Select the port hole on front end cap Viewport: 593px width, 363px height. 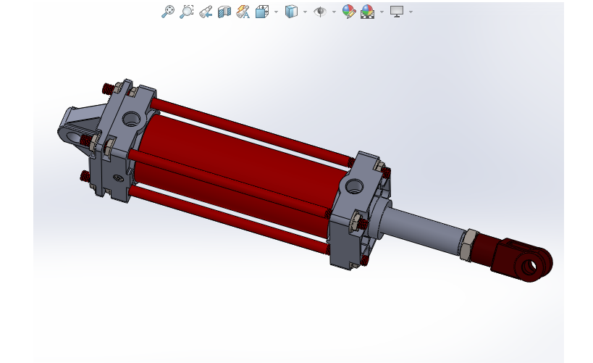[x=354, y=187]
